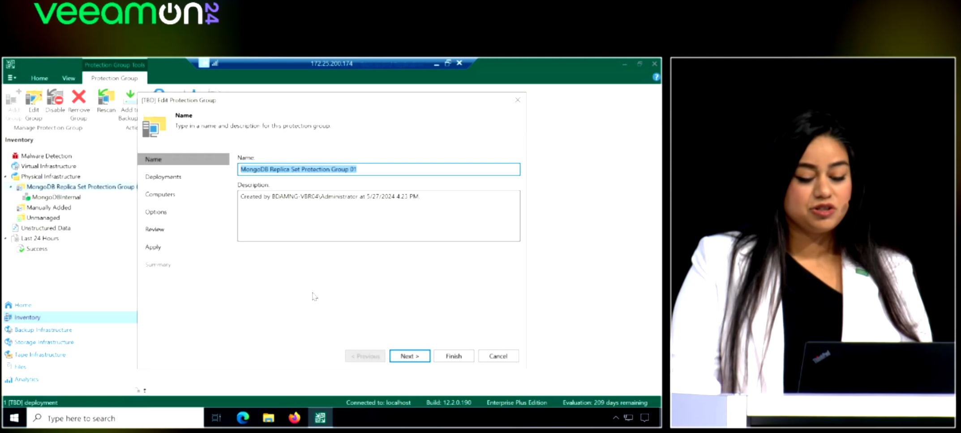Viewport: 961px width, 433px height.
Task: Open Storage Infrastructure navigation view
Action: click(x=44, y=342)
